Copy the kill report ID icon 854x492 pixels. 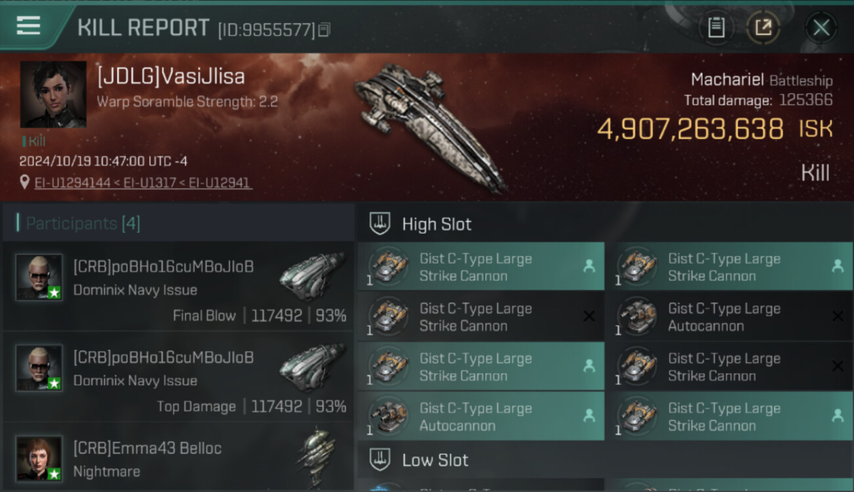click(x=324, y=30)
